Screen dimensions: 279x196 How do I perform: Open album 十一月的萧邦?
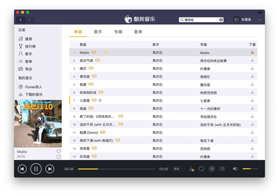[210, 109]
